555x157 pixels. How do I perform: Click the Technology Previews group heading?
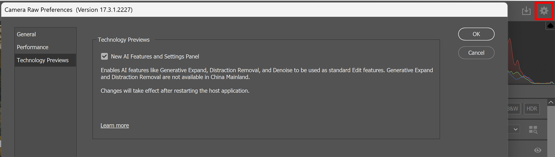coord(123,40)
